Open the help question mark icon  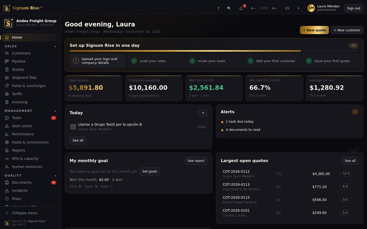click(x=218, y=8)
